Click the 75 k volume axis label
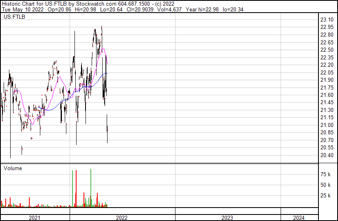Image resolution: width=338 pixels, height=221 pixels. point(325,174)
